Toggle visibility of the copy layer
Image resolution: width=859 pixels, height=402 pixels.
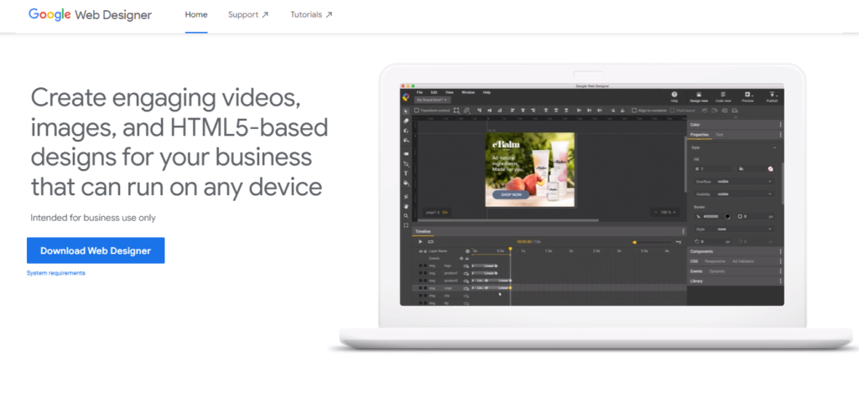click(420, 288)
